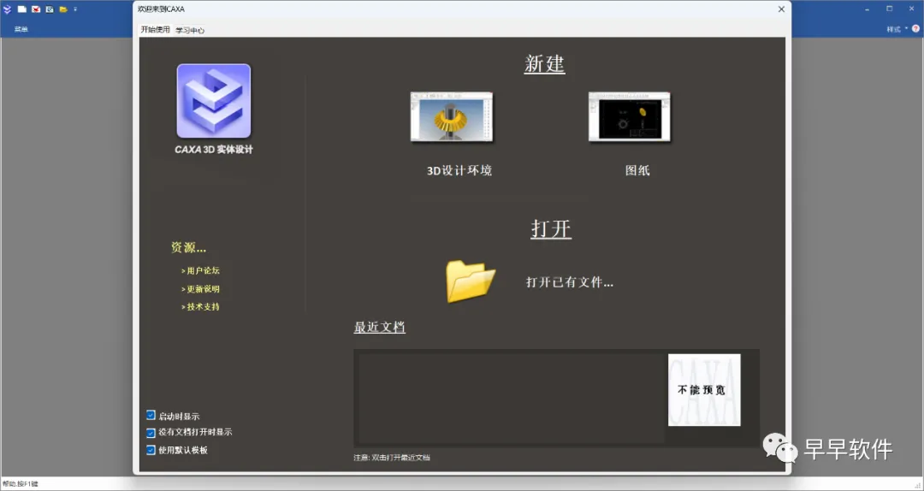Viewport: 924px width, 491px height.
Task: Close the main CAXA window
Action: pyautogui.click(x=911, y=9)
